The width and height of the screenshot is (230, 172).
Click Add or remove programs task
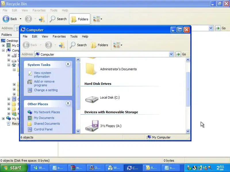[44, 83]
